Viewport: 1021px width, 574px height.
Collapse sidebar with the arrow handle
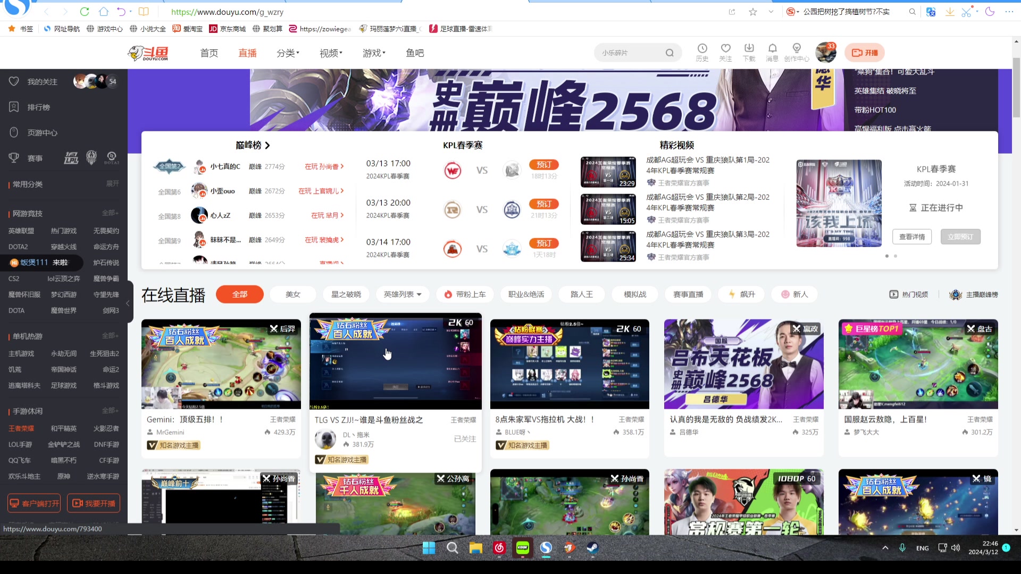tap(128, 303)
